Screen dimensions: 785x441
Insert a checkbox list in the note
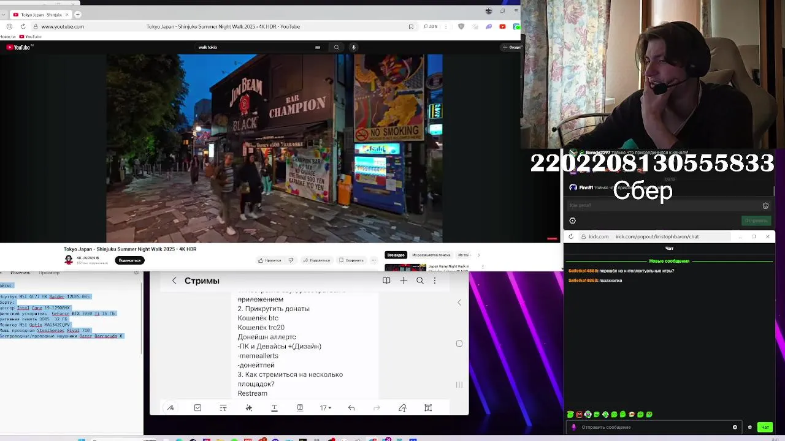click(x=197, y=408)
